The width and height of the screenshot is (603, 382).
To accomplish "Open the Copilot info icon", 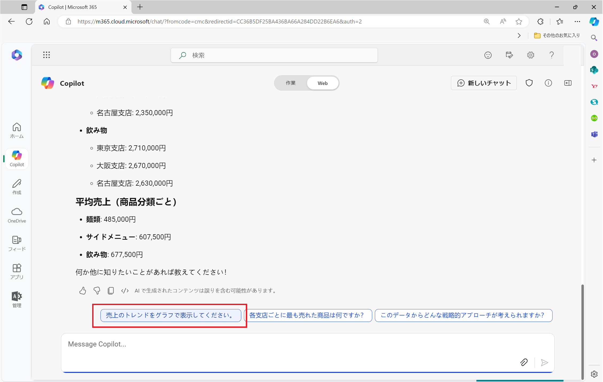I will pyautogui.click(x=548, y=83).
